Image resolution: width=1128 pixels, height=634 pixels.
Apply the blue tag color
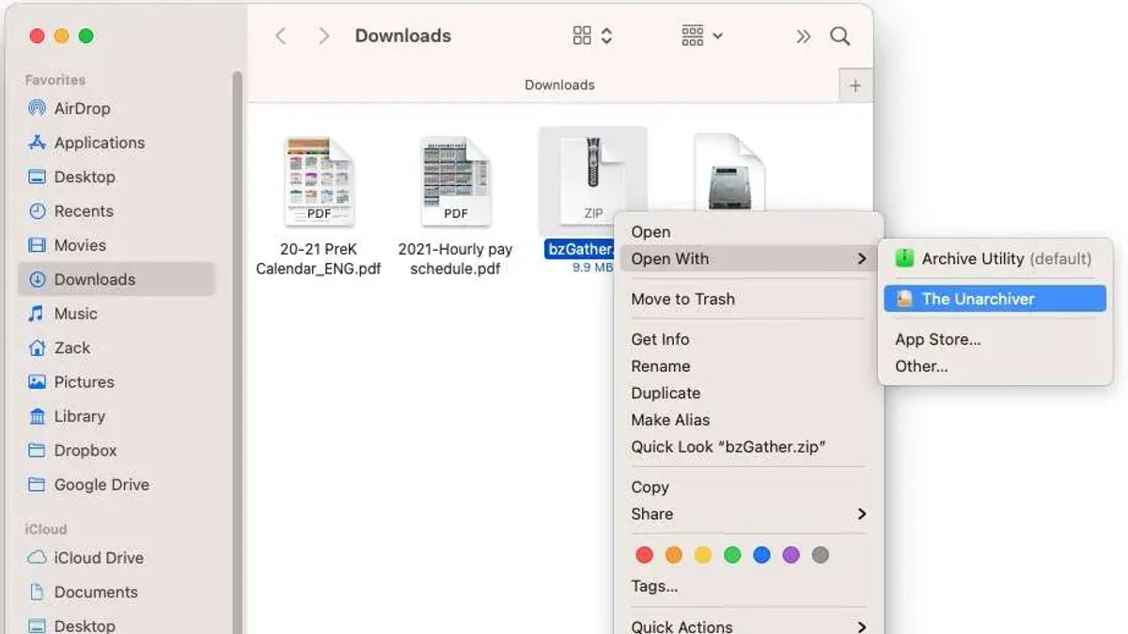pyautogui.click(x=761, y=555)
